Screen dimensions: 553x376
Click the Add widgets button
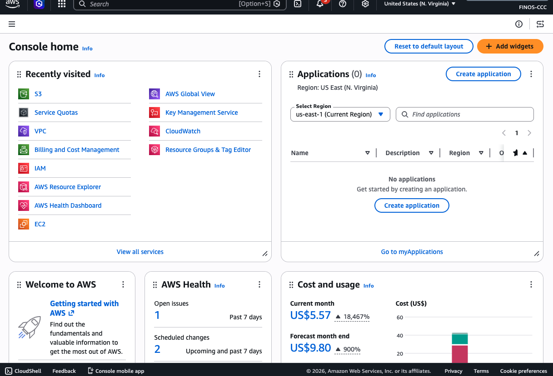[510, 46]
